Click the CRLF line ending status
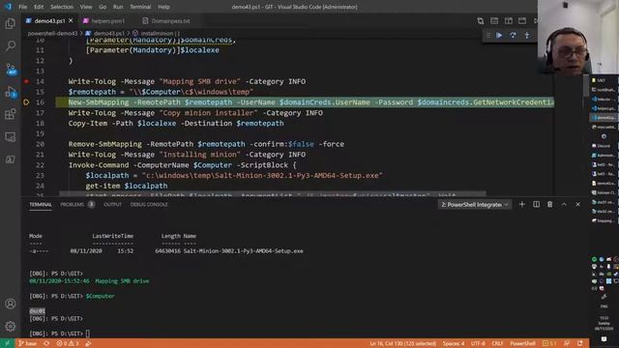The height and width of the screenshot is (348, 619). click(497, 343)
